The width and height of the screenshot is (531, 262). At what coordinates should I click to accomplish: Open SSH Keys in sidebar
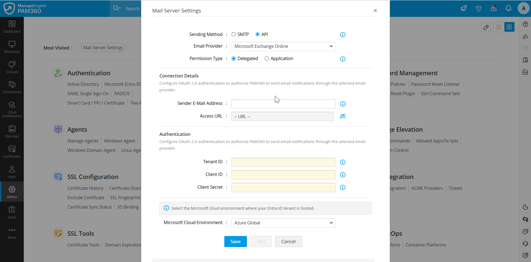(x=12, y=132)
